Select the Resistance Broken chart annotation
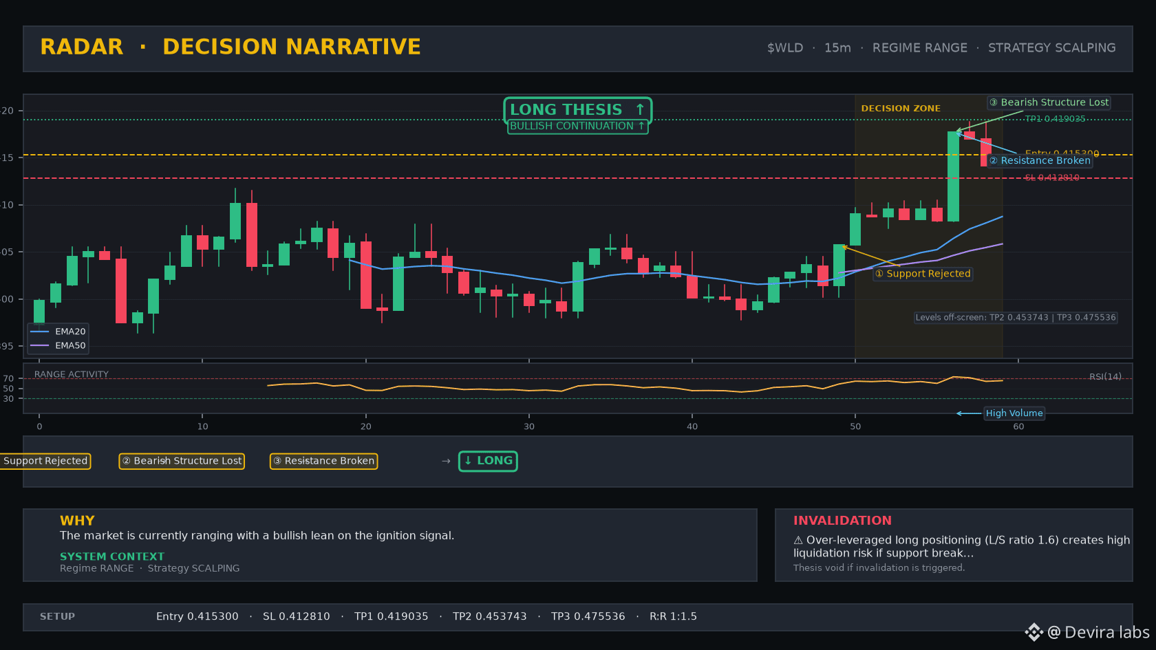The height and width of the screenshot is (650, 1156). [x=1040, y=160]
